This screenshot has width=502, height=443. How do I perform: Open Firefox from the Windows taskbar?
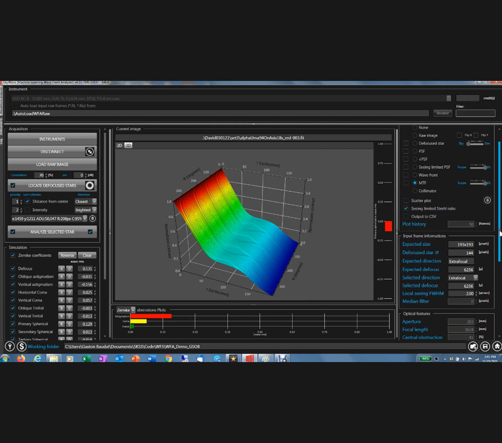(21, 359)
